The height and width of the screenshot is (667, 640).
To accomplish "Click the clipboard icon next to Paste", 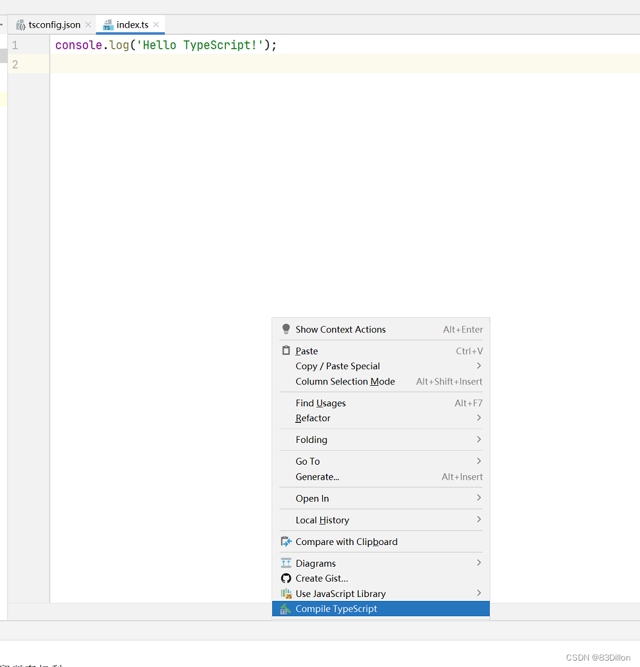I will (286, 351).
